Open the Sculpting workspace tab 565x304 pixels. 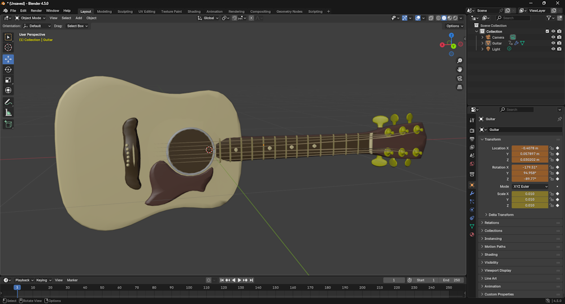click(125, 11)
